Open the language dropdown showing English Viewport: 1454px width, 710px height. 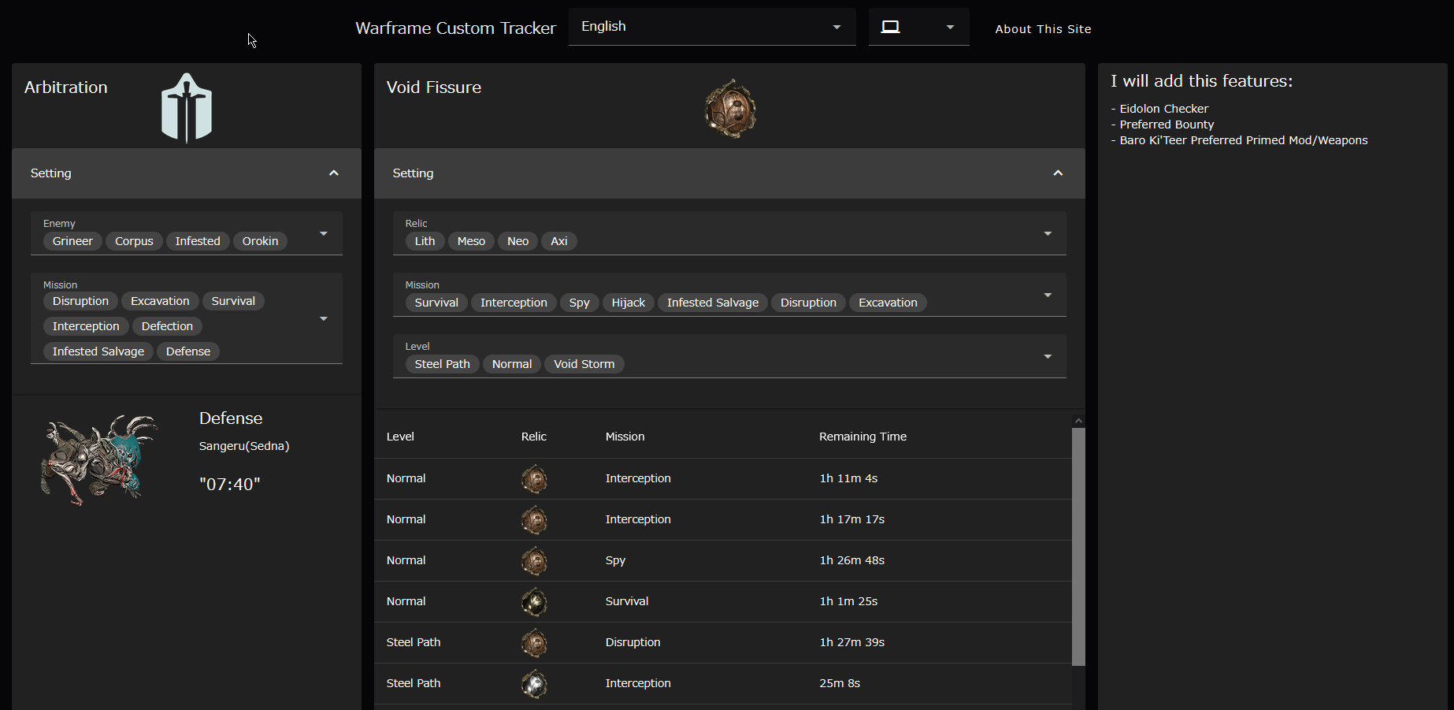pos(712,27)
